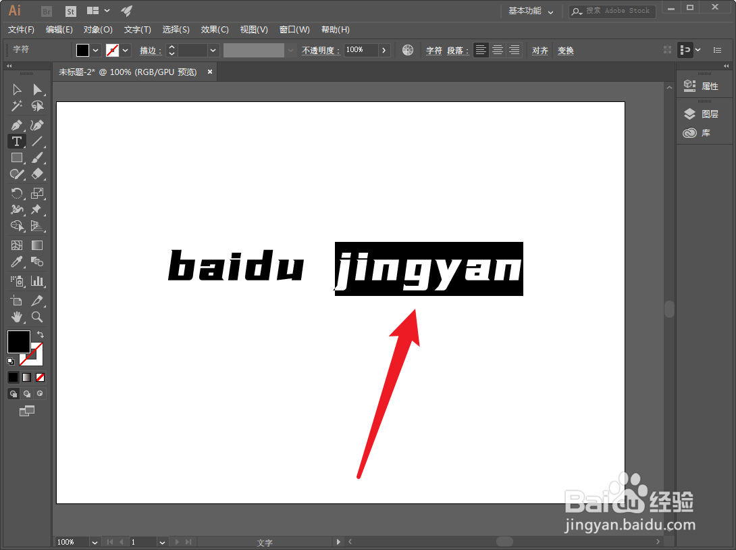Image resolution: width=736 pixels, height=550 pixels.
Task: Select the Eraser tool
Action: [37, 174]
